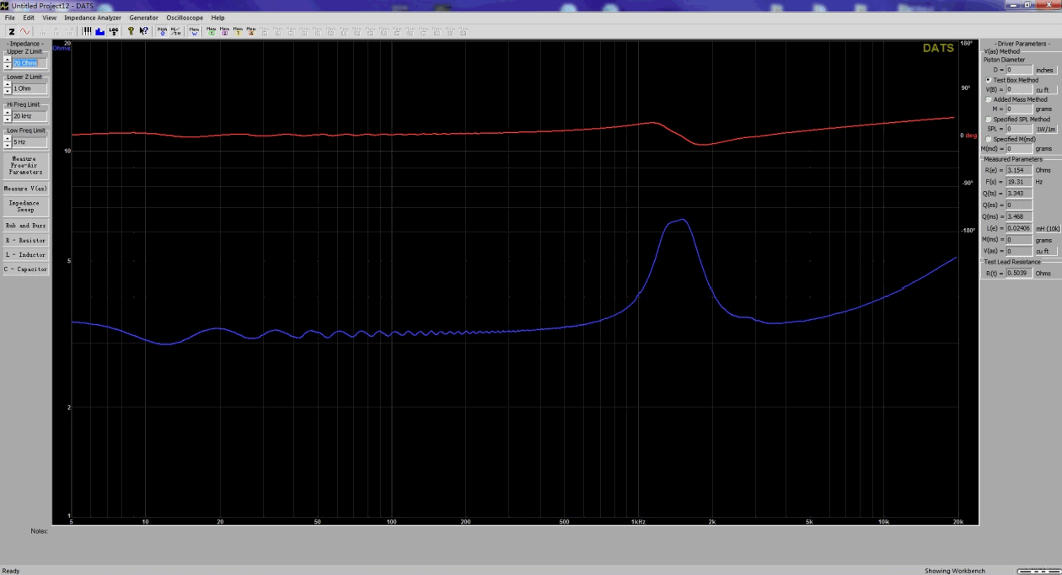
Task: Select the Mem 4 memory icon
Action: [x=251, y=31]
